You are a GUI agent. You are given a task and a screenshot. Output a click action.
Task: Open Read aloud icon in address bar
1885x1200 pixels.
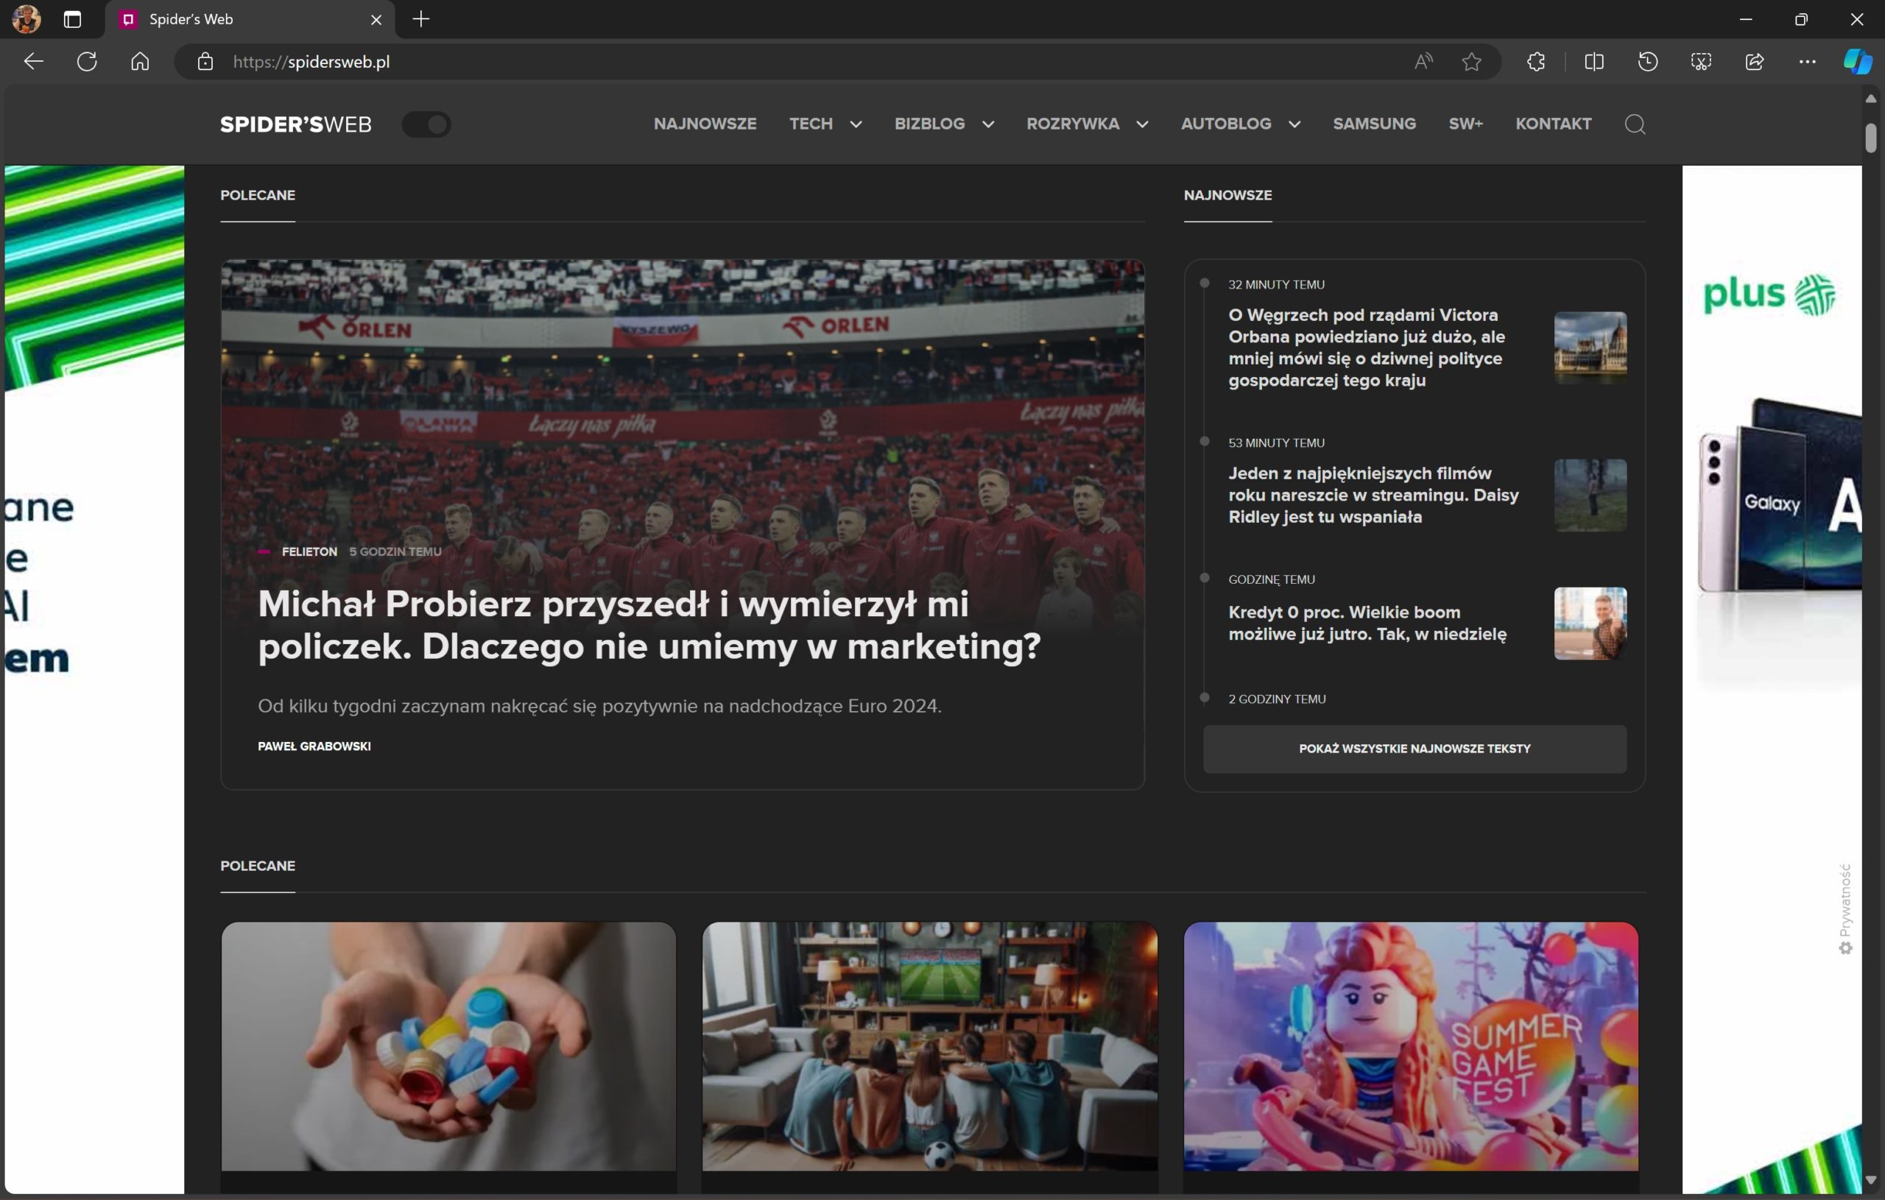click(x=1424, y=62)
